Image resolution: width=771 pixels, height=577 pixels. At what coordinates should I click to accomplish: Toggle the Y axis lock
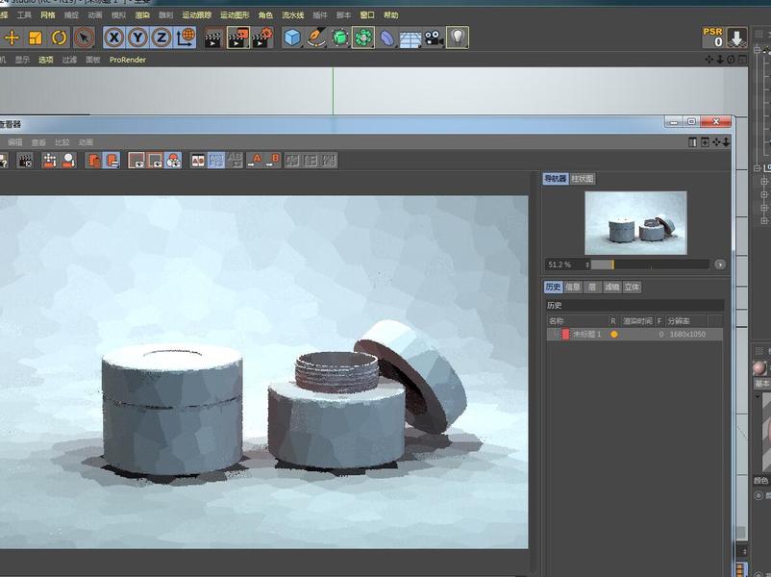pyautogui.click(x=138, y=38)
